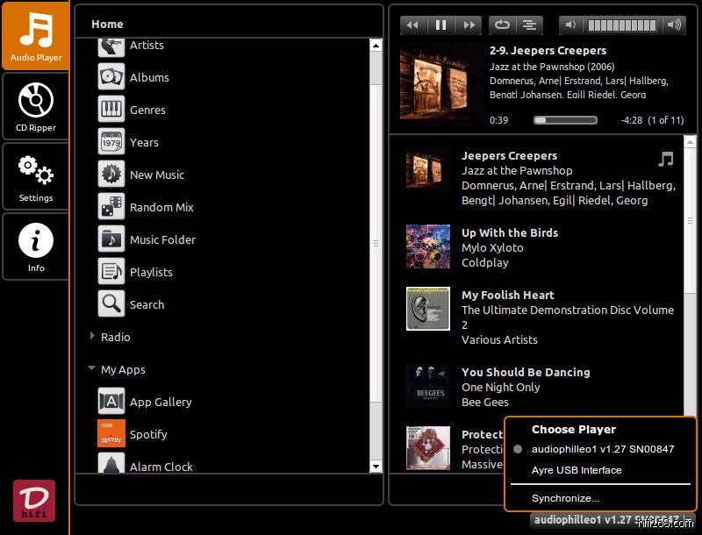Select Up With the Birds album thumbnail
Image resolution: width=702 pixels, height=535 pixels.
pos(428,246)
